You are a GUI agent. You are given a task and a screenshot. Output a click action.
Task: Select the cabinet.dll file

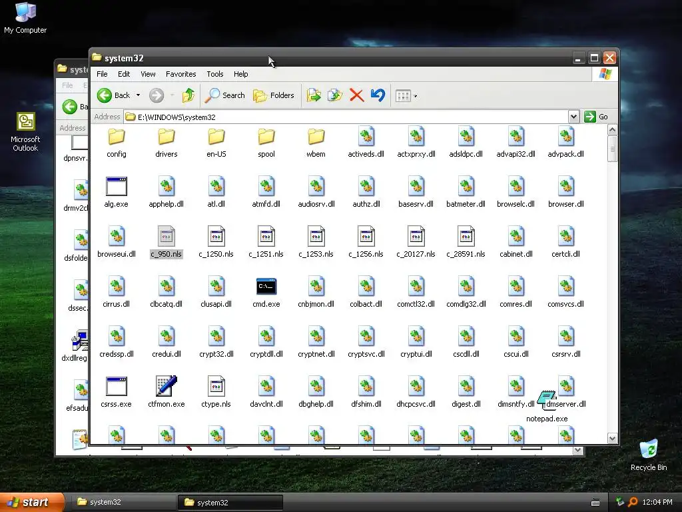[x=516, y=241]
